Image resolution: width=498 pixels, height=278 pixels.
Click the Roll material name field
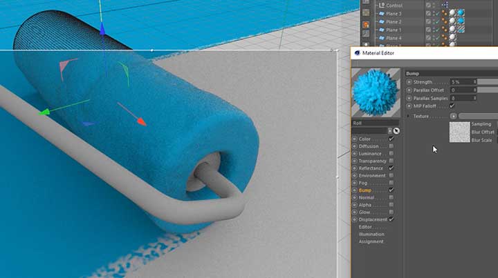coord(375,123)
